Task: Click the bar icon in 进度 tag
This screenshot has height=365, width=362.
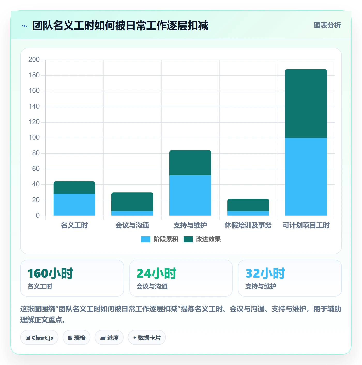Action: [103, 338]
